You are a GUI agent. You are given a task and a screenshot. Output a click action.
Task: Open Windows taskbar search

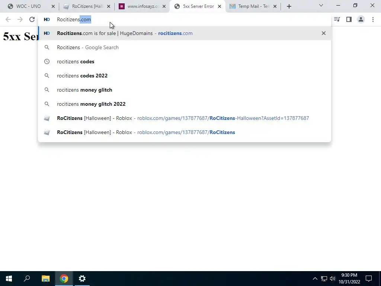[27, 279]
